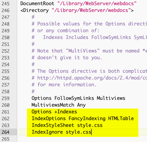Click the lone # comment on line 258

(x=33, y=91)
